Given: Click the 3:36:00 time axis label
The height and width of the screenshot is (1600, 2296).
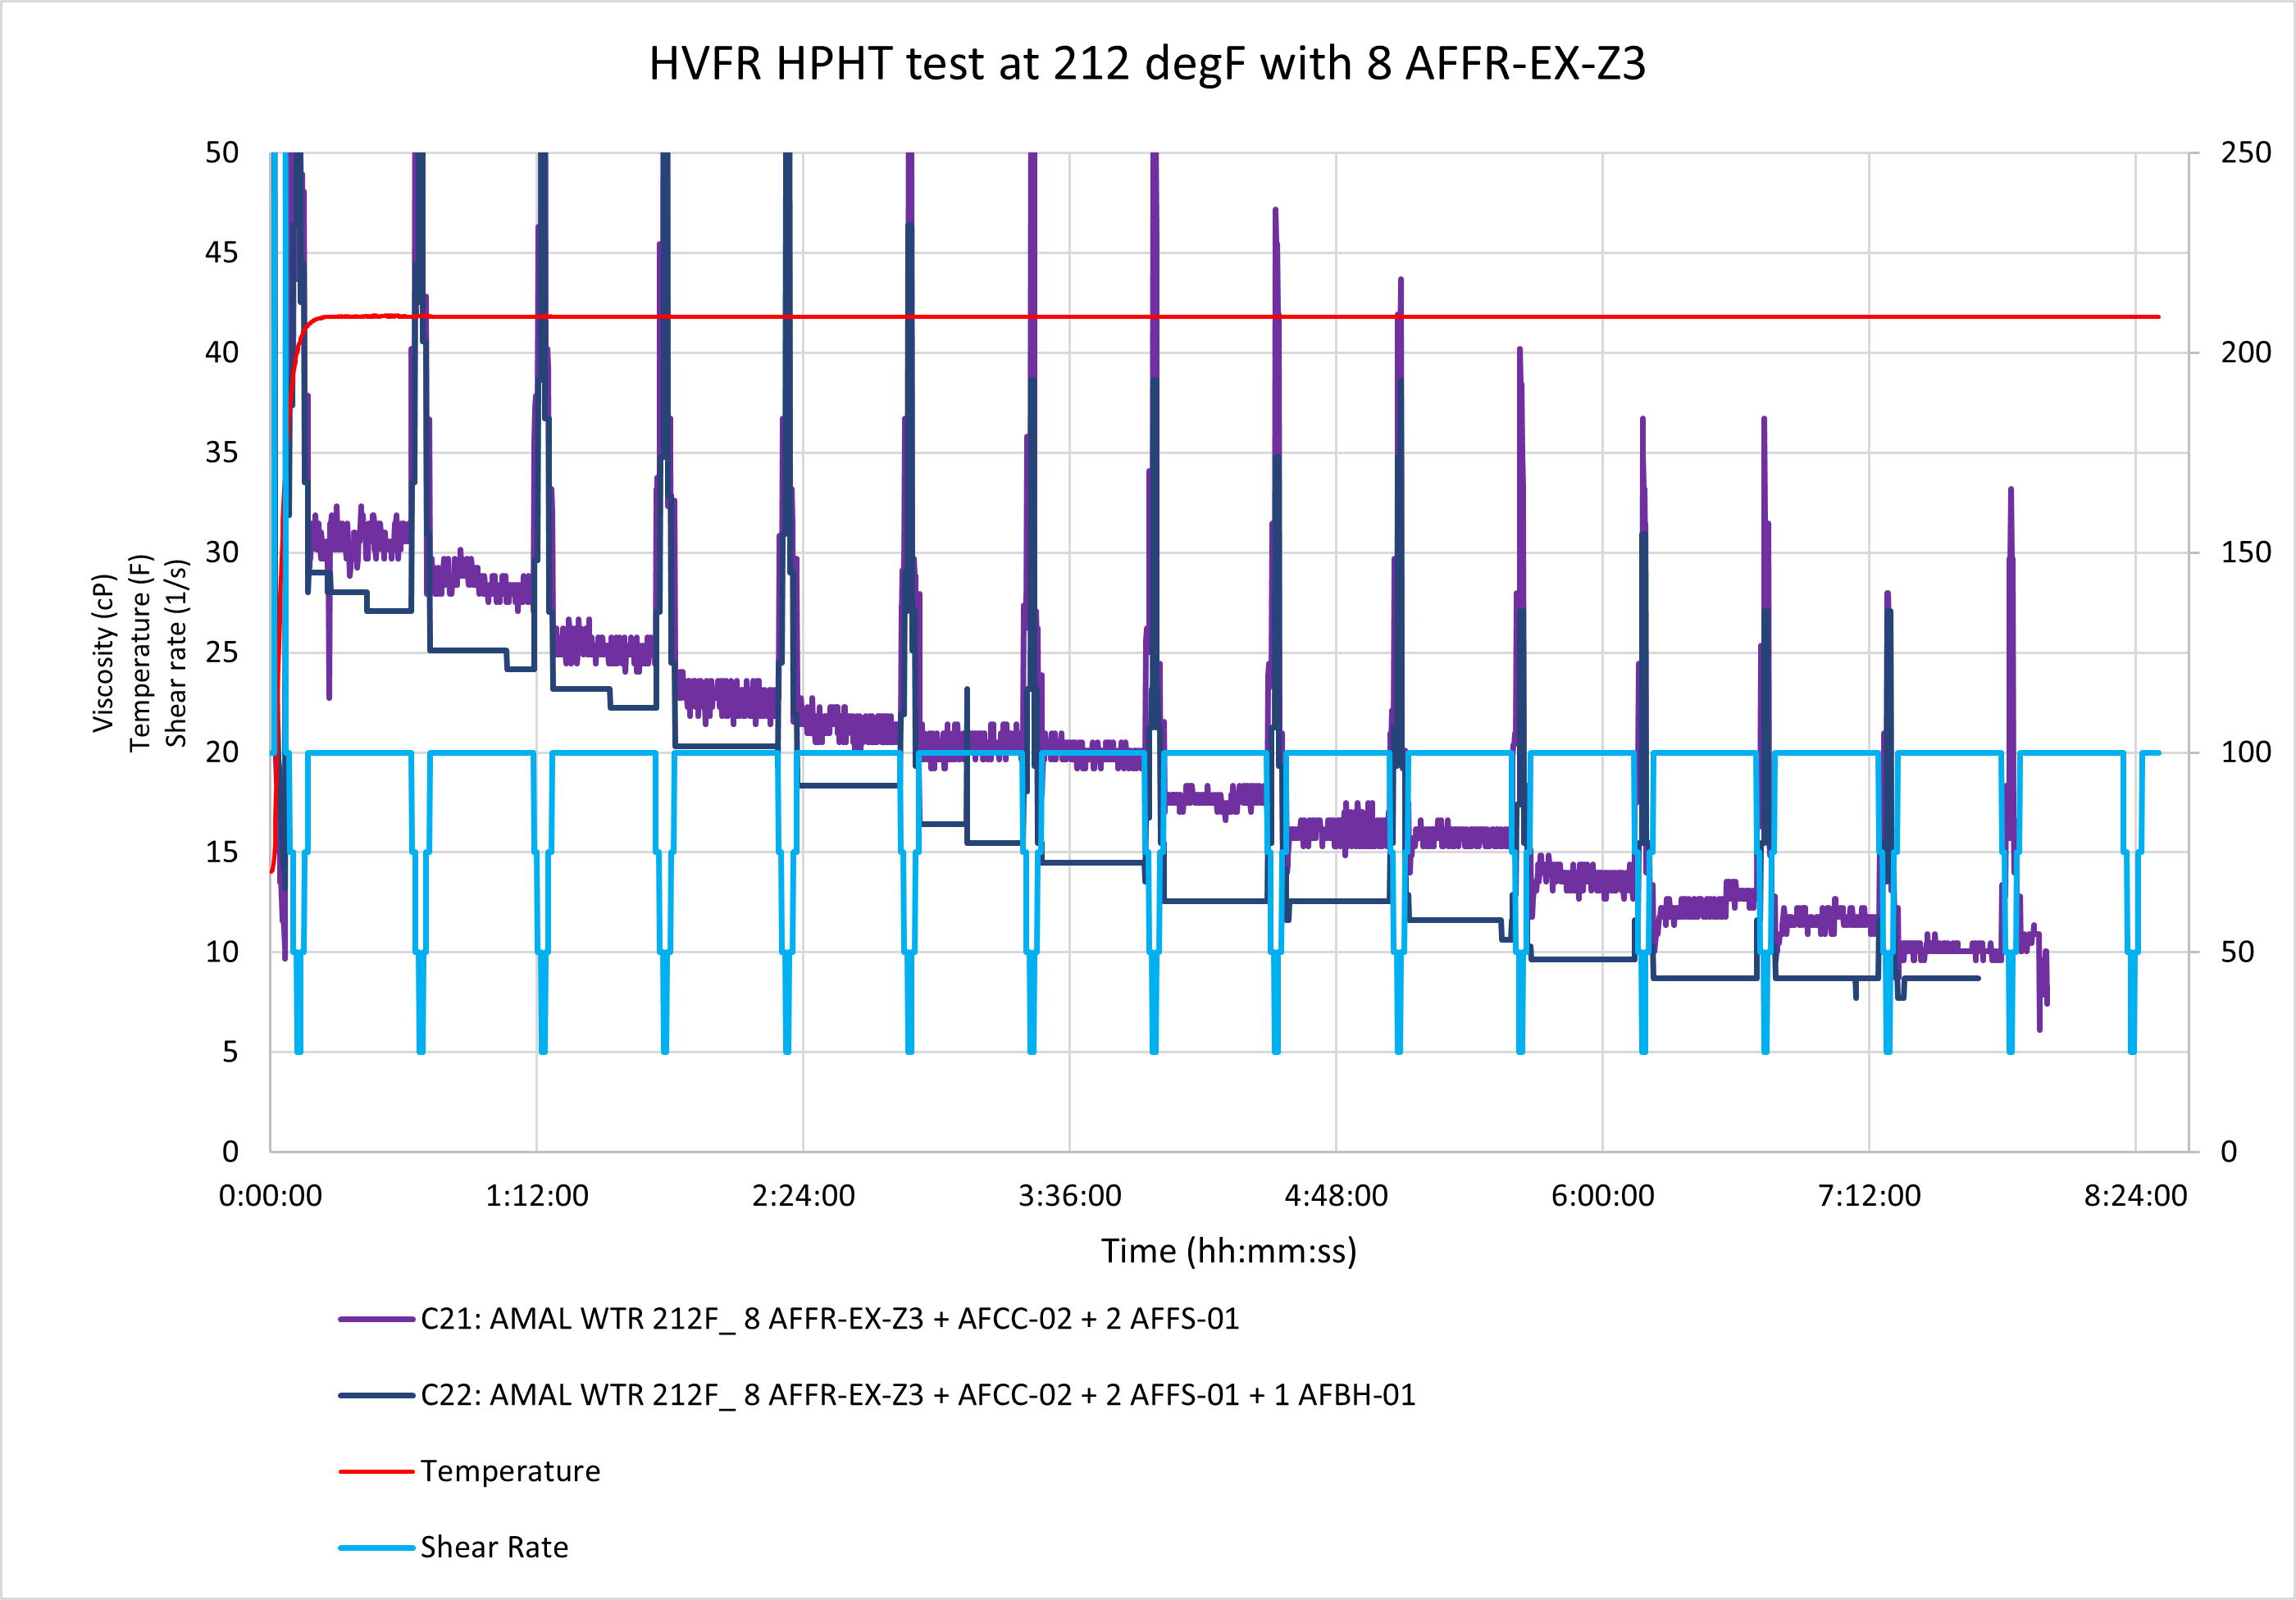Looking at the screenshot, I should click(x=1070, y=1195).
